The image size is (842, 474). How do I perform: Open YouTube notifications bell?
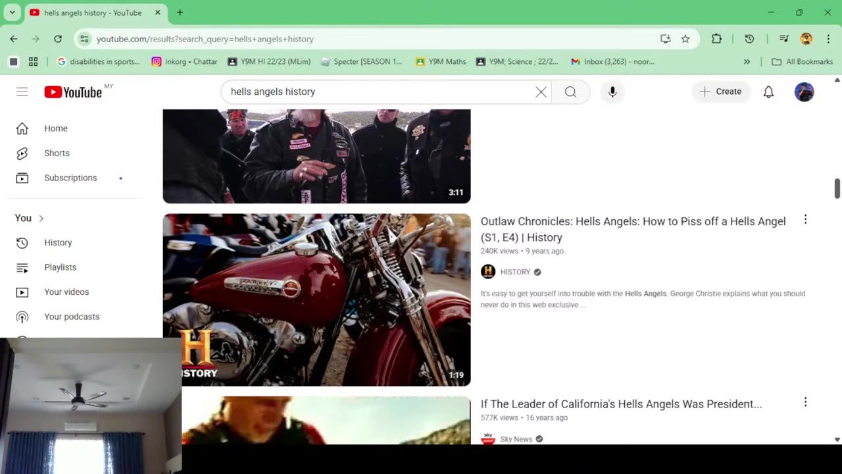point(768,92)
